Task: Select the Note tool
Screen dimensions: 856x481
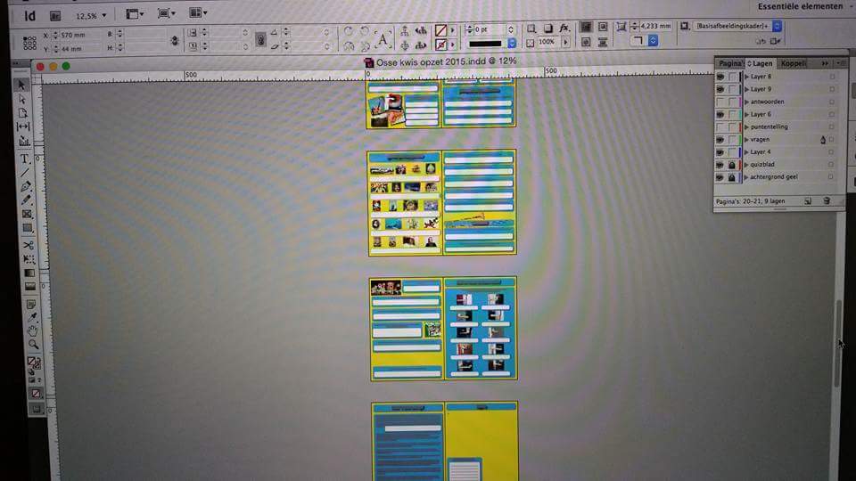Action: pyautogui.click(x=31, y=304)
